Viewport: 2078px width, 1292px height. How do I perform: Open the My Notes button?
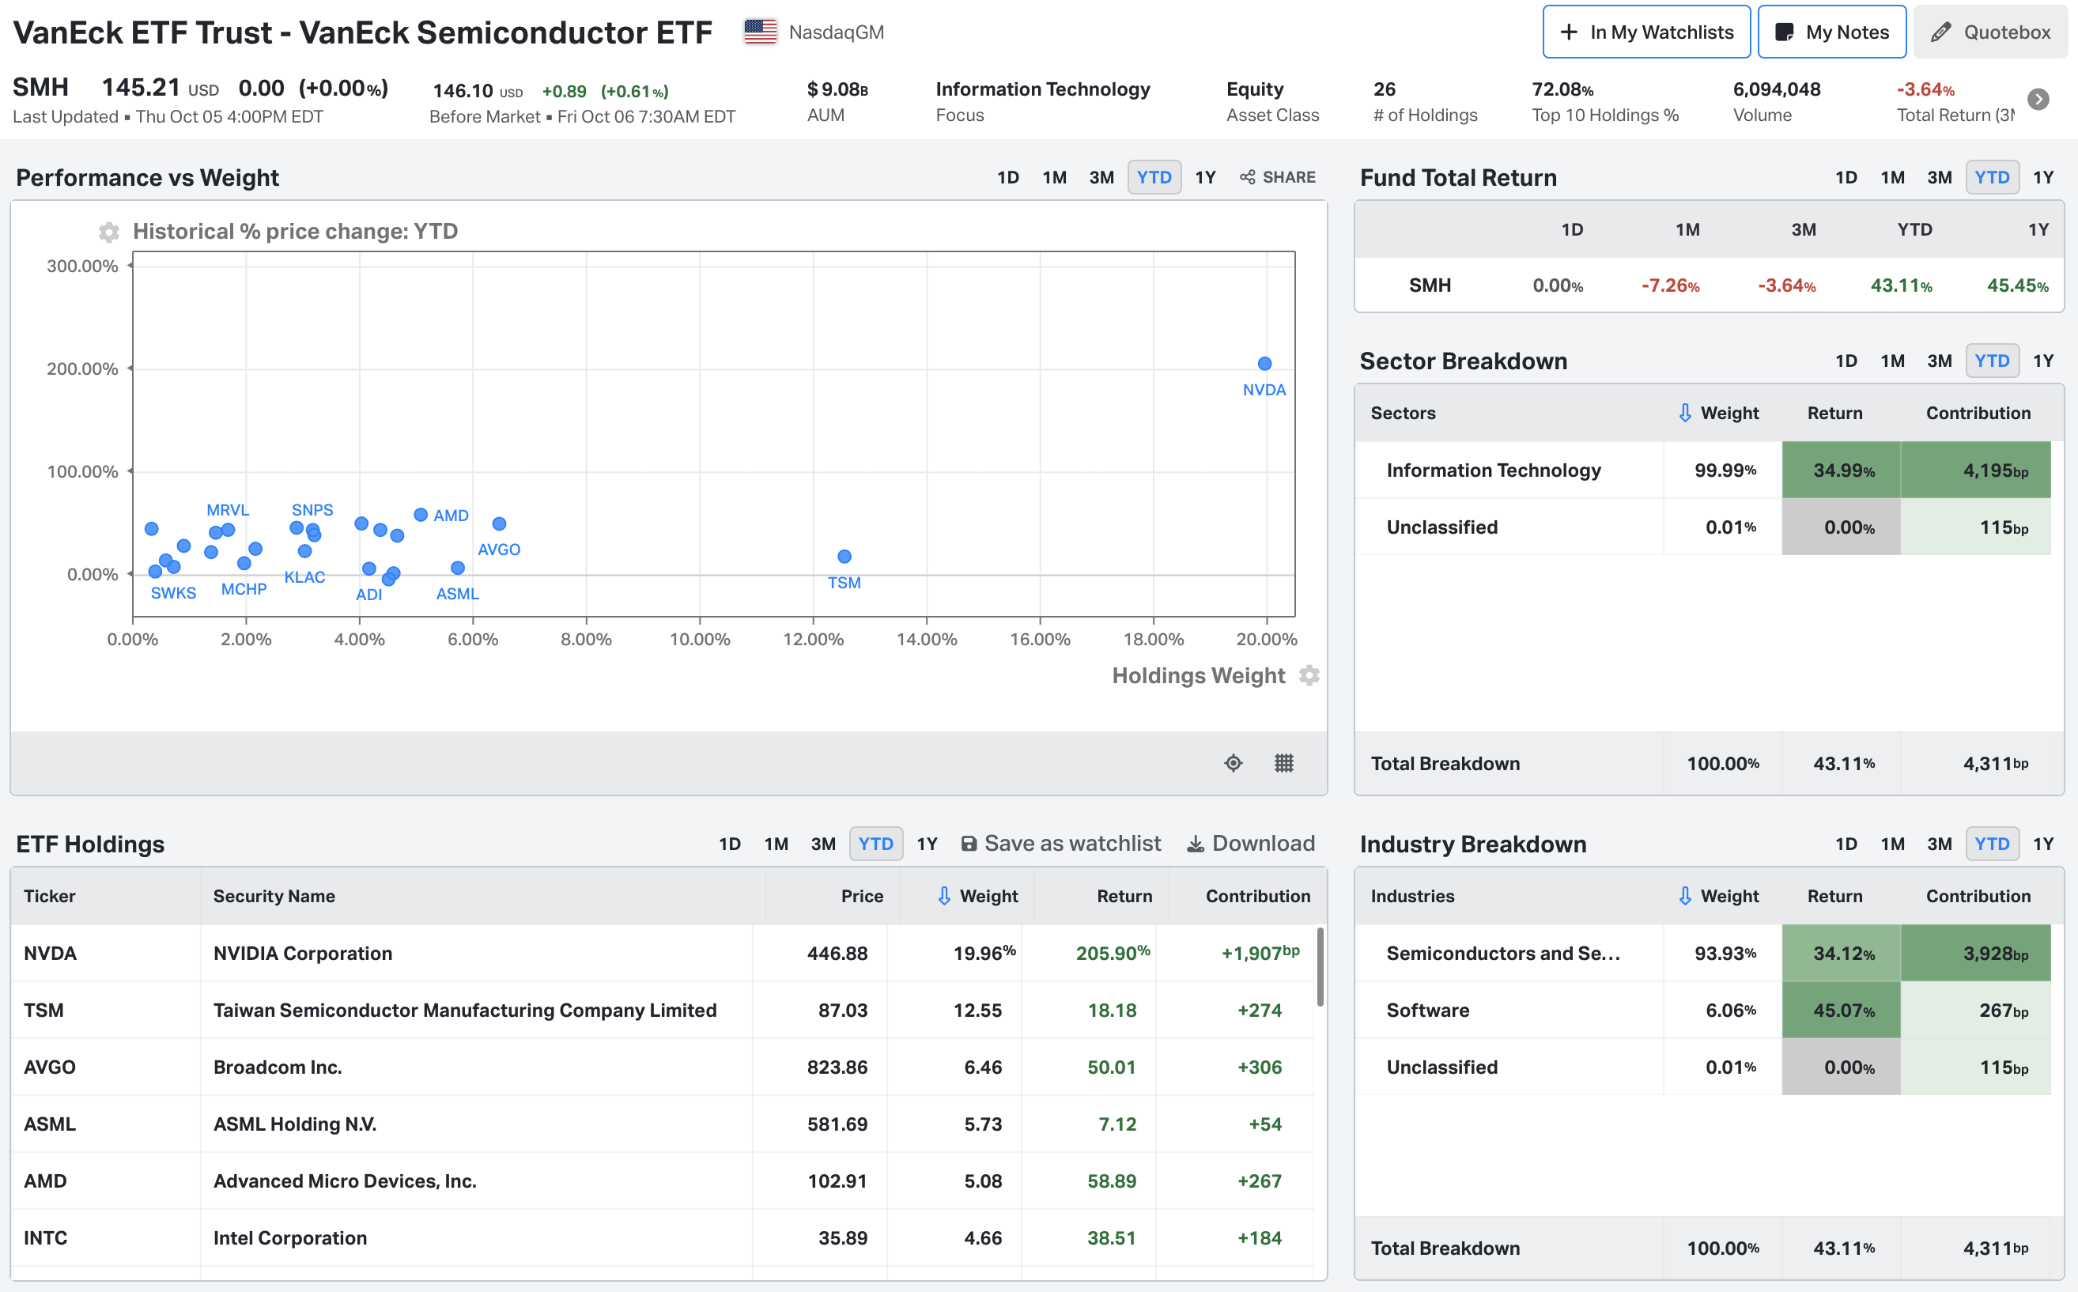click(x=1832, y=32)
